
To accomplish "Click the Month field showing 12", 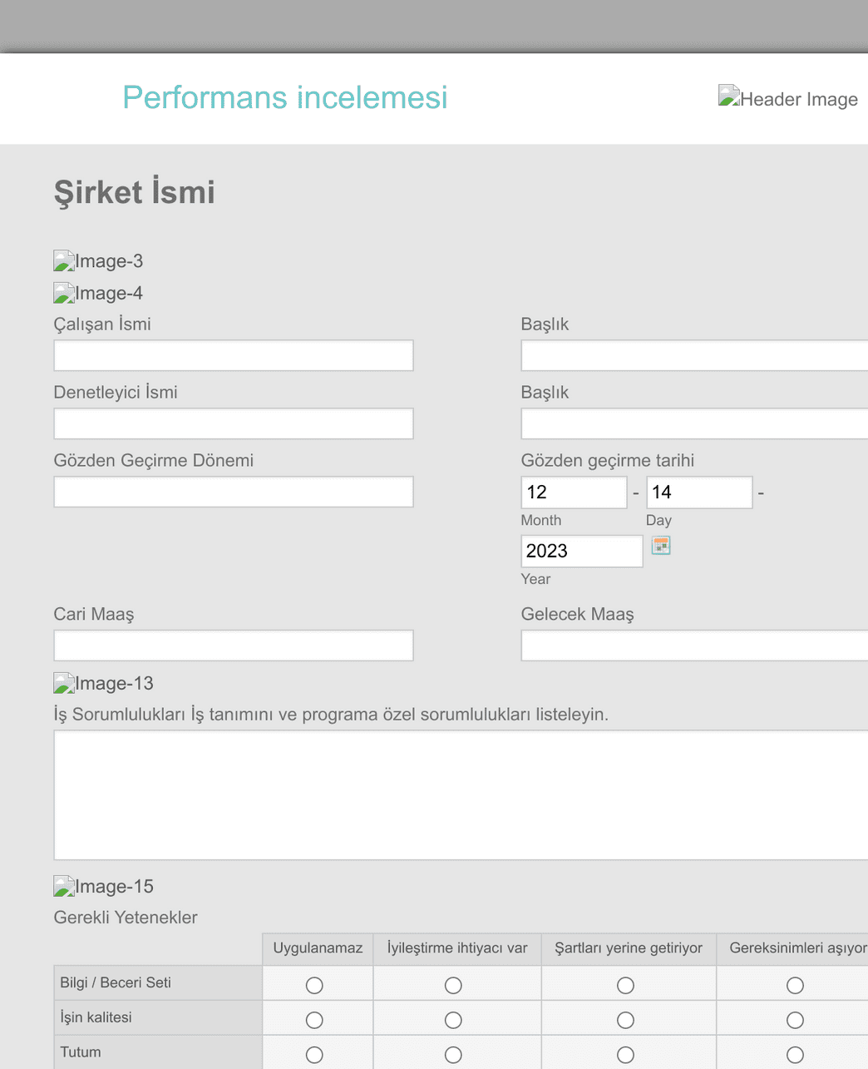I will (574, 492).
